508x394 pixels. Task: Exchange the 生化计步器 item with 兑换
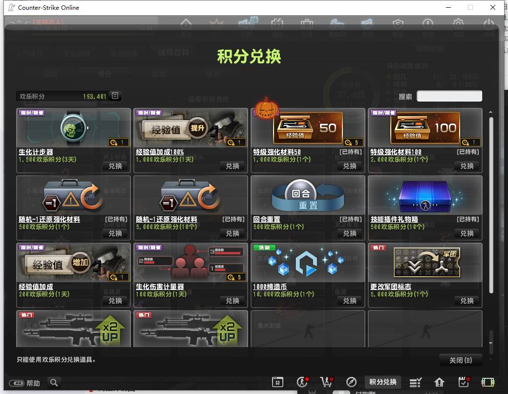click(x=115, y=166)
